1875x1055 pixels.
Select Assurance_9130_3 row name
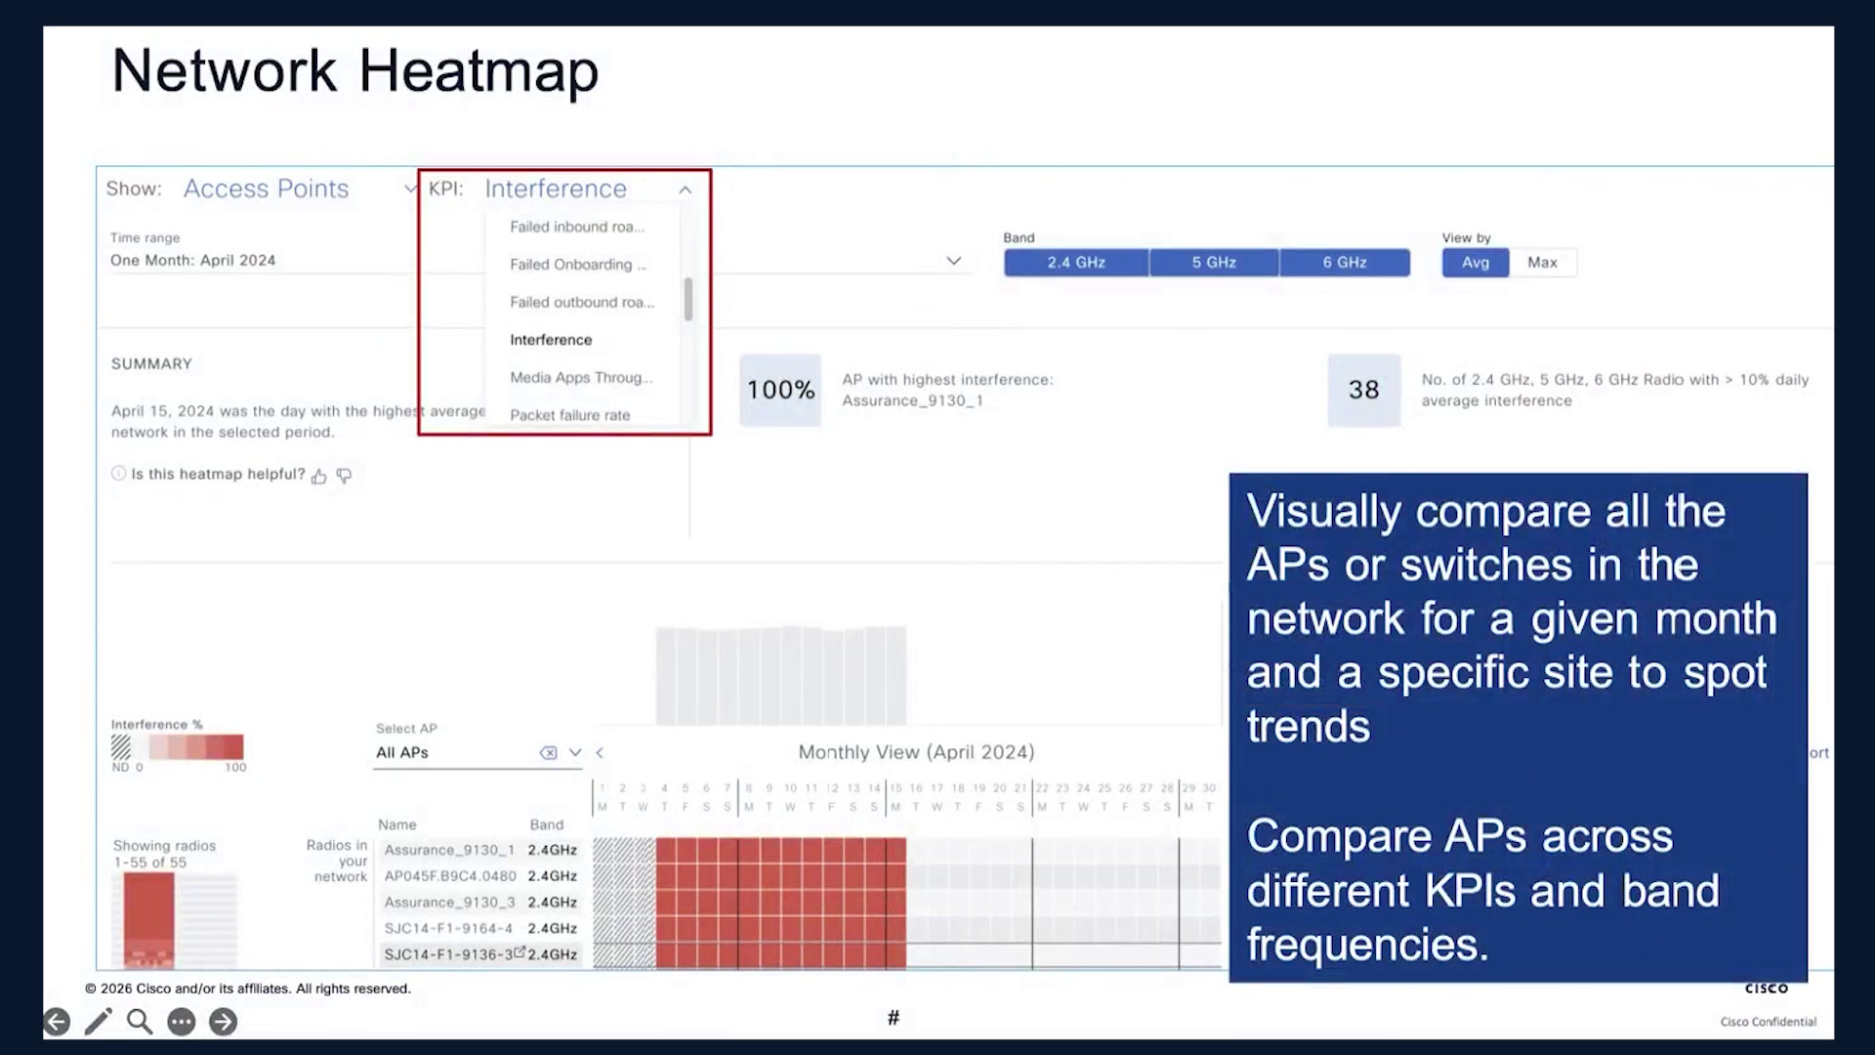pos(449,903)
